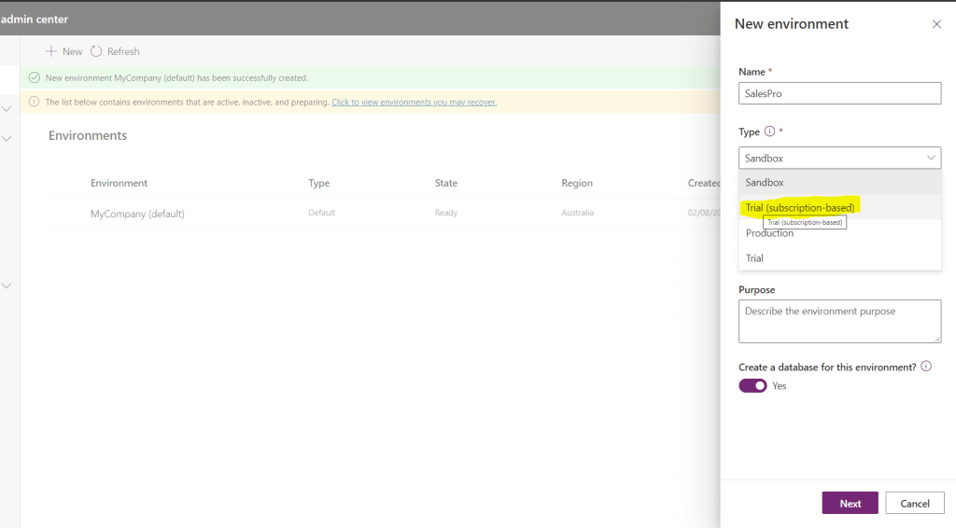This screenshot has width=956, height=528.
Task: Click the yellow banner information icon
Action: 35,102
